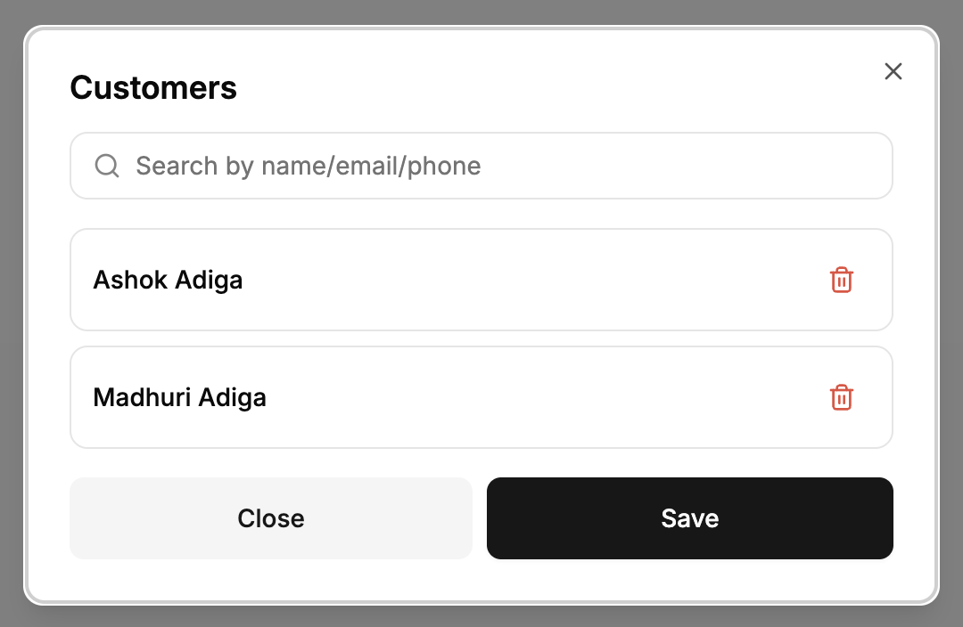Select the Ashok Adiga customer name

click(168, 280)
